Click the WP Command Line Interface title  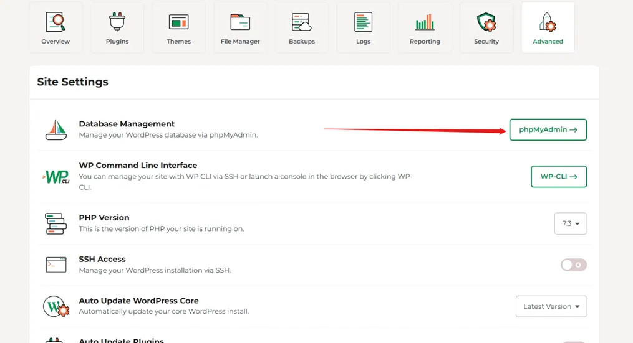138,165
